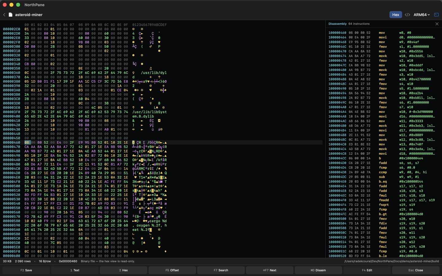Click the '64 instructions' count label
The image size is (442, 276).
(359, 24)
